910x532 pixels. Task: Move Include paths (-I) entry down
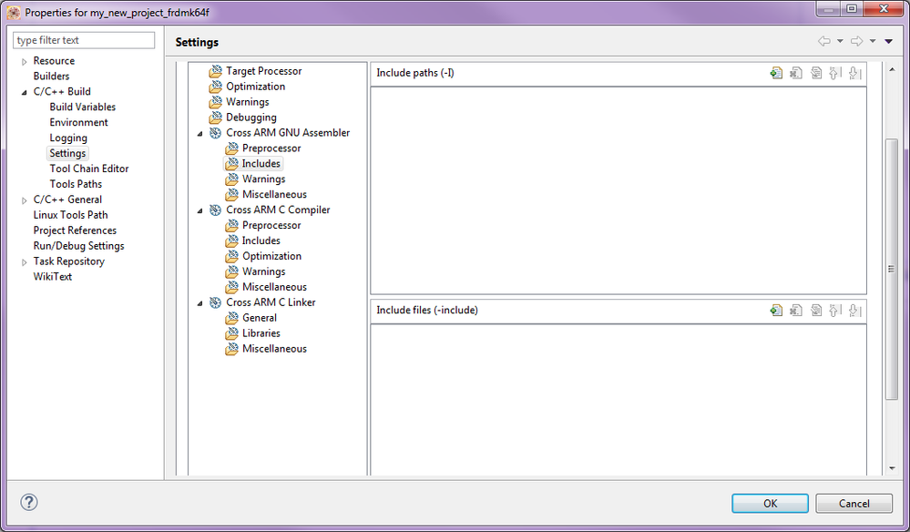[x=854, y=73]
